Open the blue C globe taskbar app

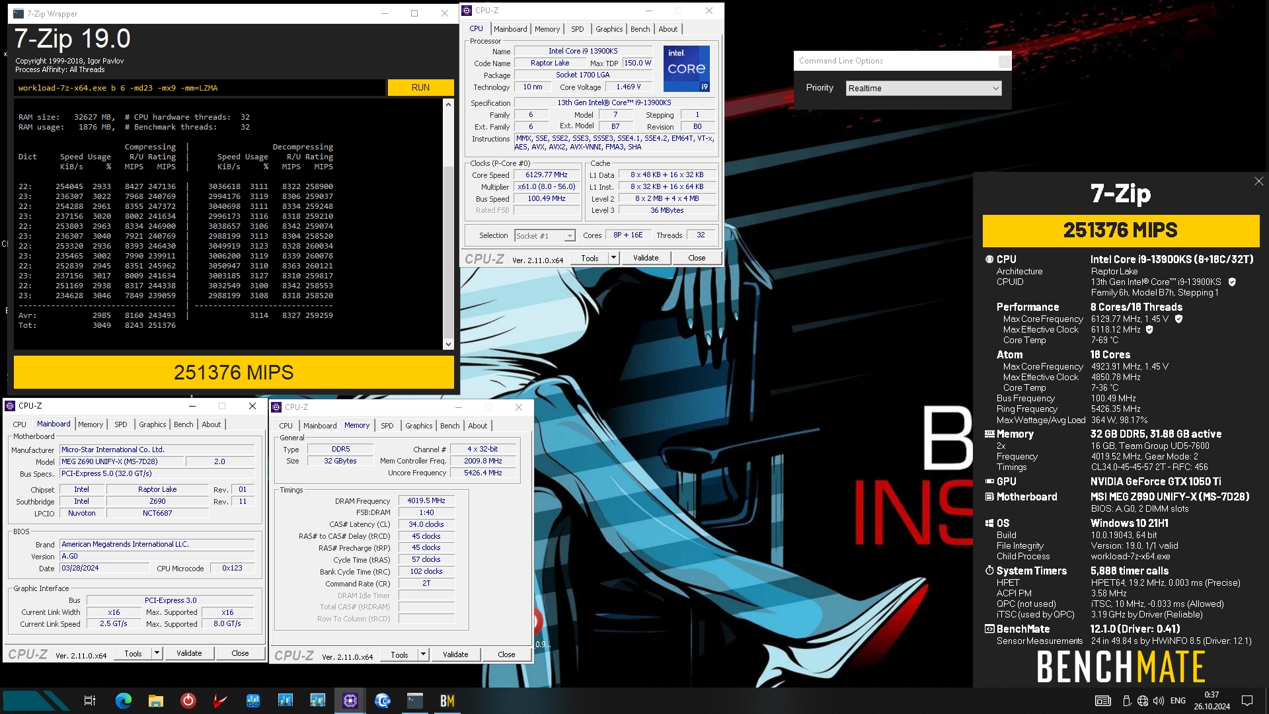383,701
